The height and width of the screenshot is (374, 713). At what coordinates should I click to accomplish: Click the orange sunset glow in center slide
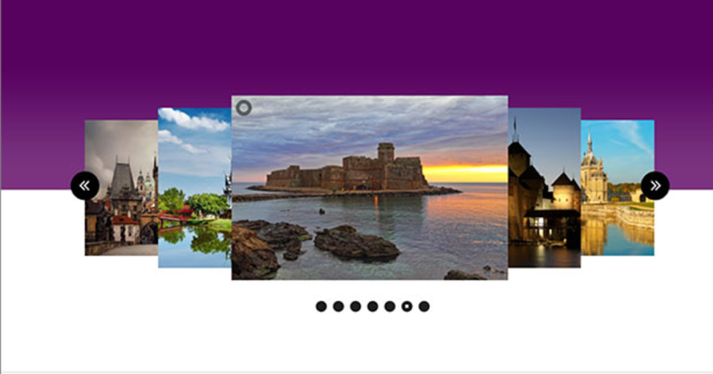pos(465,174)
